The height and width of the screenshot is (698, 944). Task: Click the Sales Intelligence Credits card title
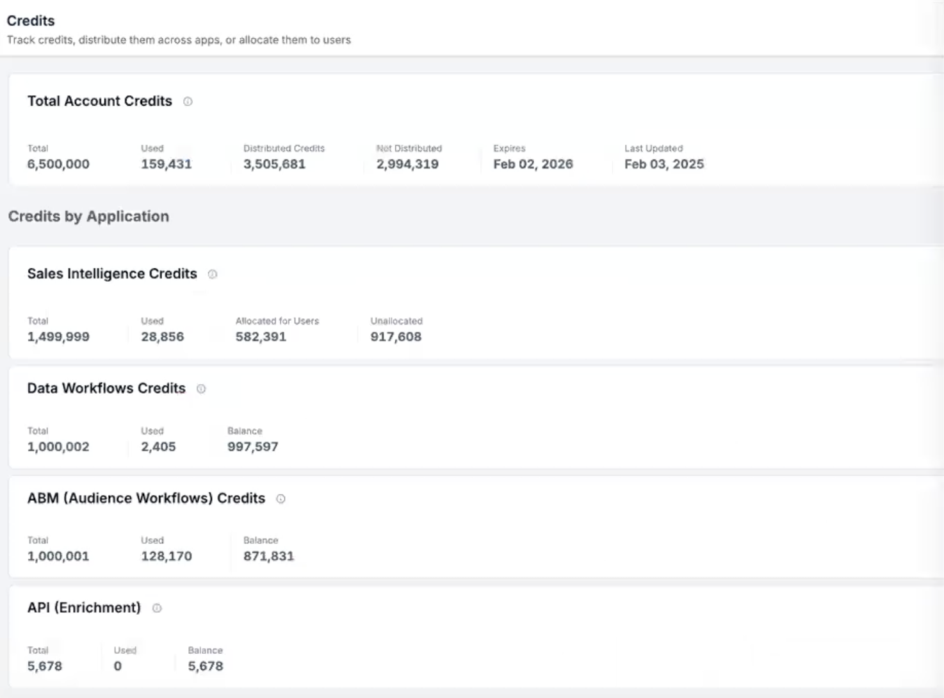pyautogui.click(x=112, y=274)
